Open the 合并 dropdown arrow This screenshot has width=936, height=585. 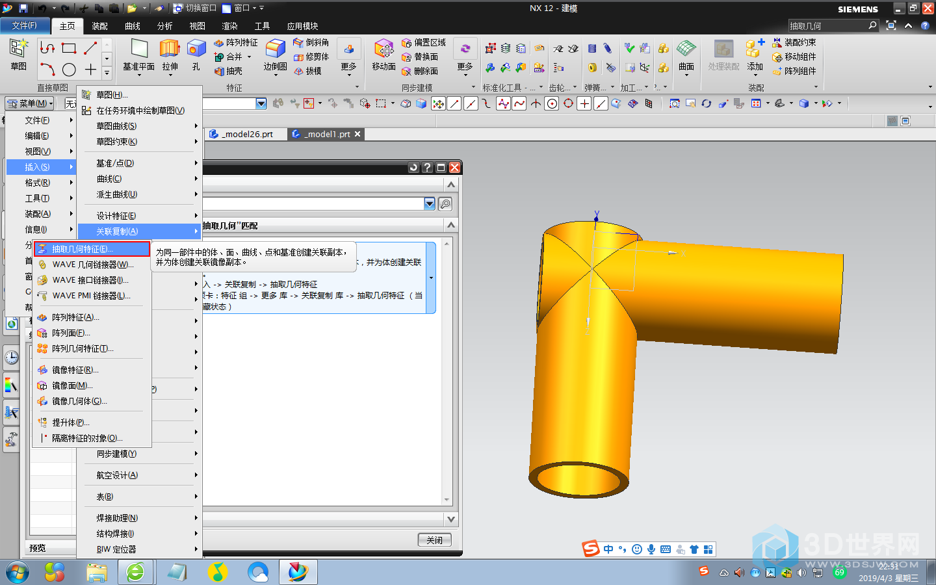[x=249, y=57]
